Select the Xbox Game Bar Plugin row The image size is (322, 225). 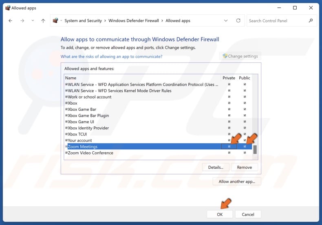coord(158,116)
